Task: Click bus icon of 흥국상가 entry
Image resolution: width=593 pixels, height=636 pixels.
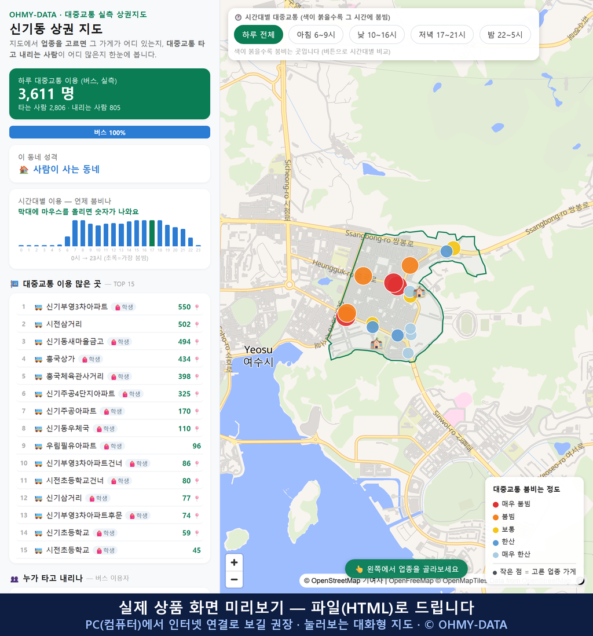Action: pyautogui.click(x=39, y=359)
